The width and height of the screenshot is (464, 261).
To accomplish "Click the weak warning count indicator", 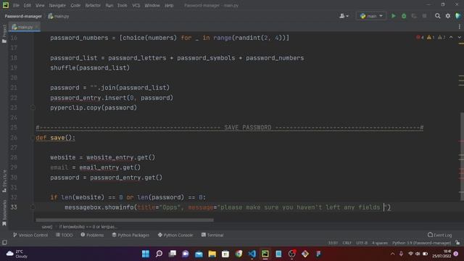I will point(442,38).
